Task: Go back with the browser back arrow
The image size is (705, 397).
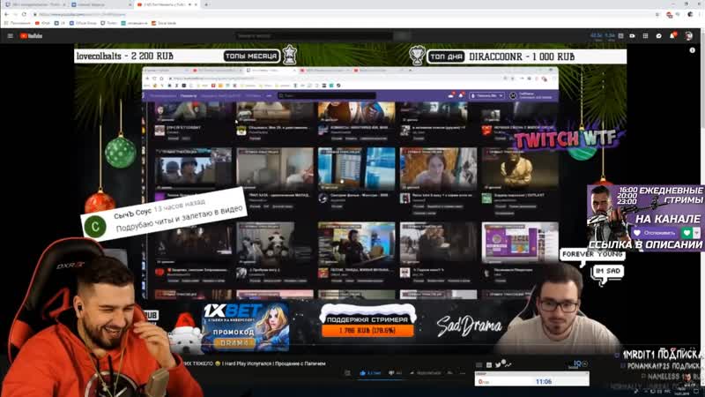Action: pos(6,14)
